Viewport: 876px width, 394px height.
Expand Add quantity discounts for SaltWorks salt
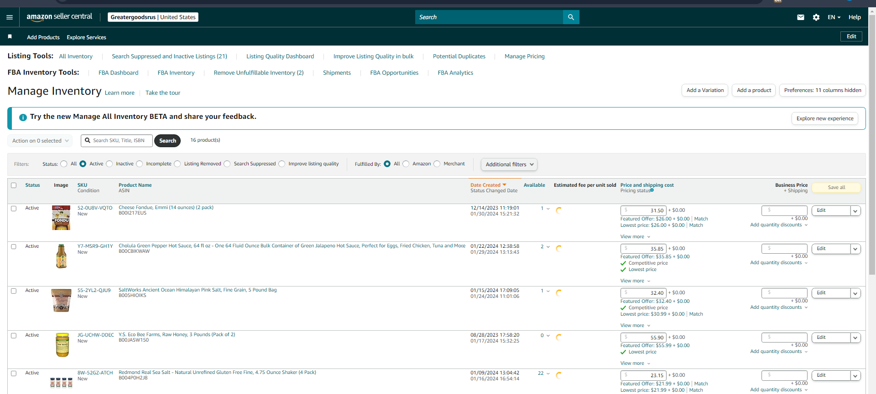(x=779, y=307)
